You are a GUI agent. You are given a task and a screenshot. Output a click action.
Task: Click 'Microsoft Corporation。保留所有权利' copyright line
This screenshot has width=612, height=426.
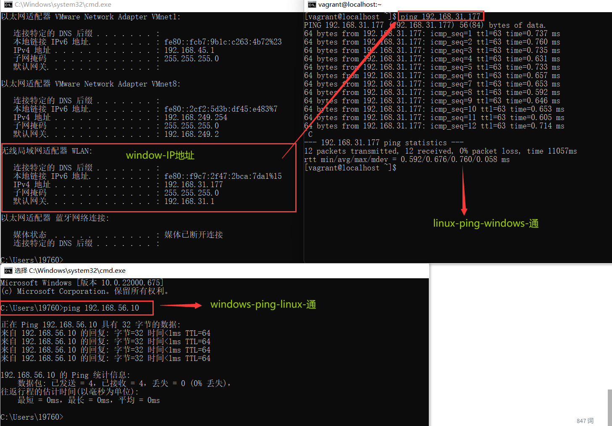[x=84, y=291]
